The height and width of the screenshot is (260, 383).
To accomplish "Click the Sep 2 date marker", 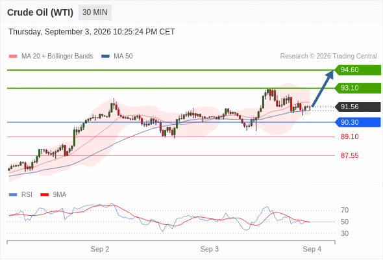I will pos(100,249).
